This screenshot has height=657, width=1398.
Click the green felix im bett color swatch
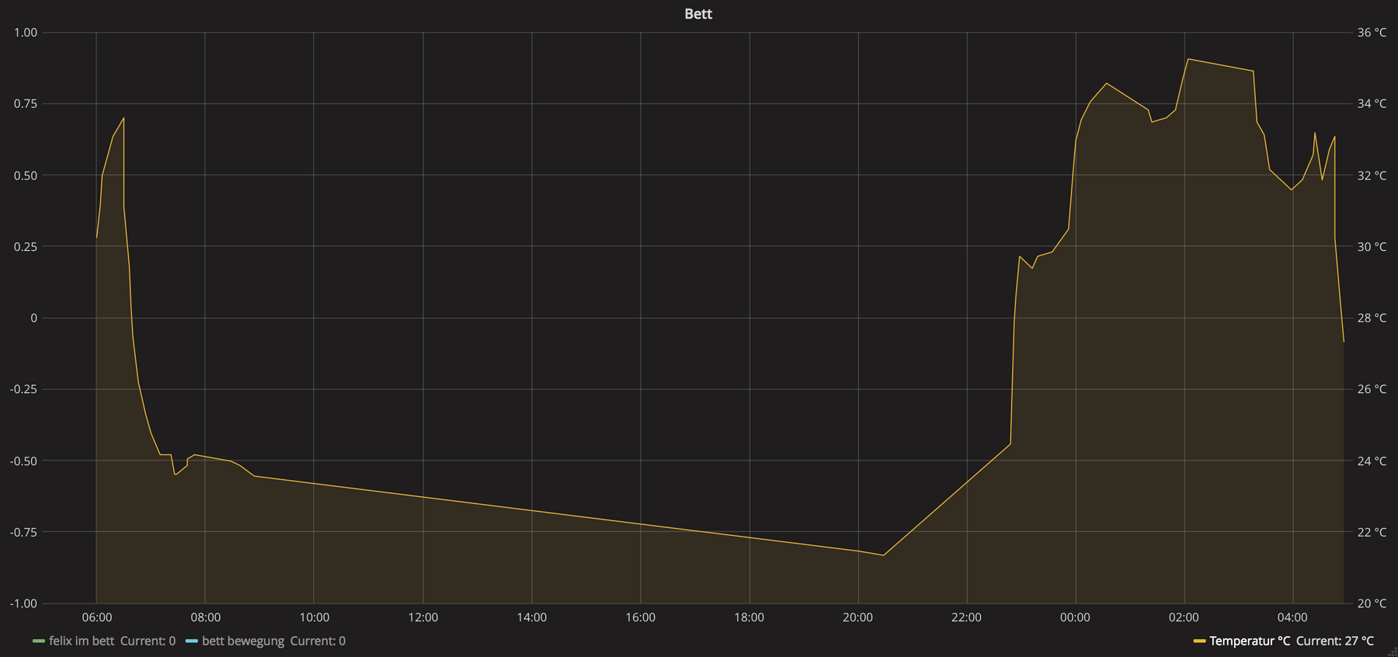click(39, 641)
